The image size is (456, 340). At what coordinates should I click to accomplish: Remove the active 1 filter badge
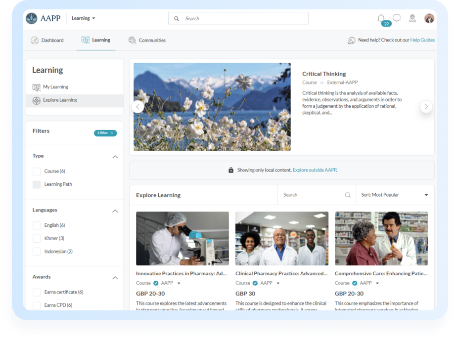pyautogui.click(x=112, y=133)
